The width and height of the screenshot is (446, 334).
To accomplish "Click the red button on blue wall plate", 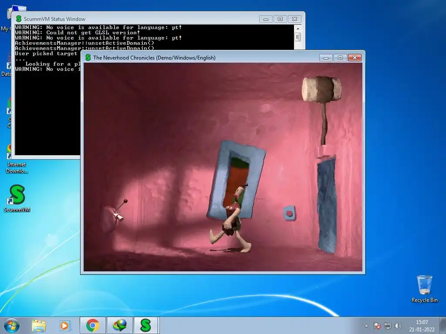I will 289,213.
